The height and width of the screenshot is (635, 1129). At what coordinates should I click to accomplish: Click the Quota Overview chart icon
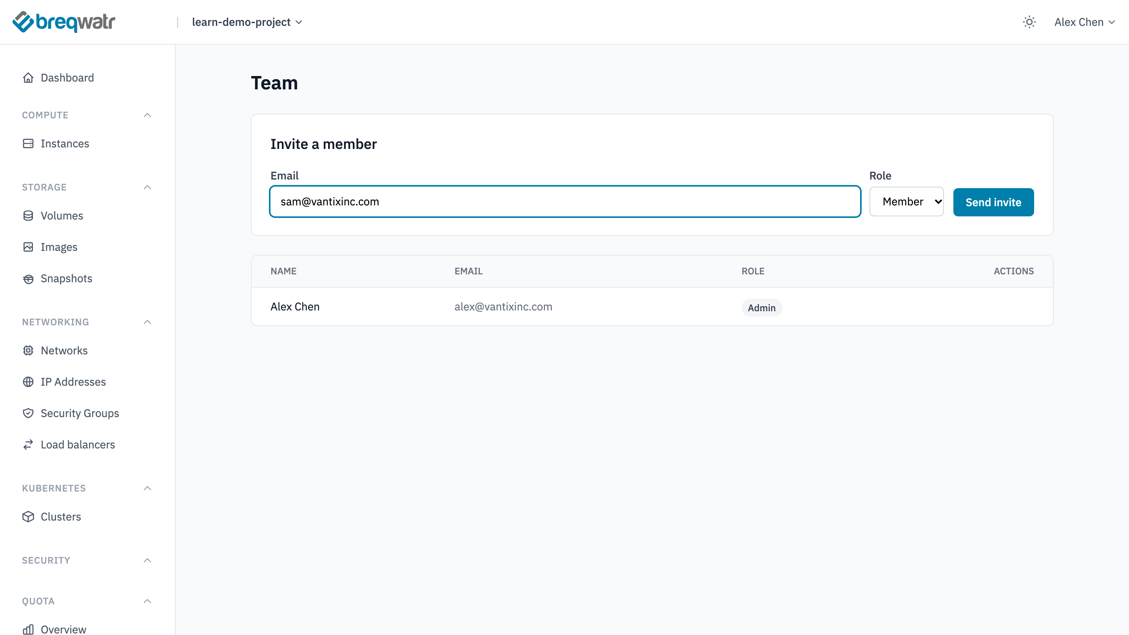coord(28,629)
